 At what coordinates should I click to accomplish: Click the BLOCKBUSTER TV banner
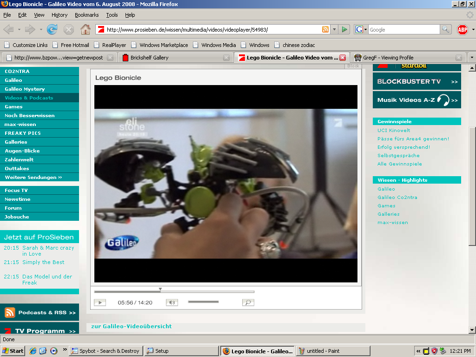[x=417, y=81]
